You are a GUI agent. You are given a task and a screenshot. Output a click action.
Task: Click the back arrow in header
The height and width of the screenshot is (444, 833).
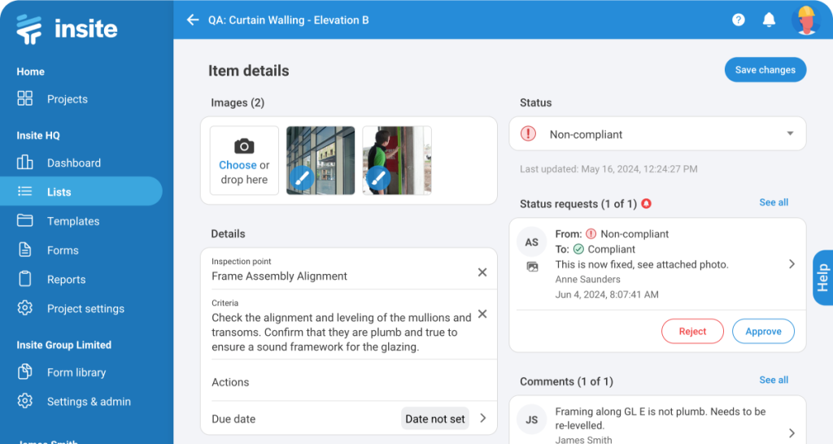click(193, 20)
